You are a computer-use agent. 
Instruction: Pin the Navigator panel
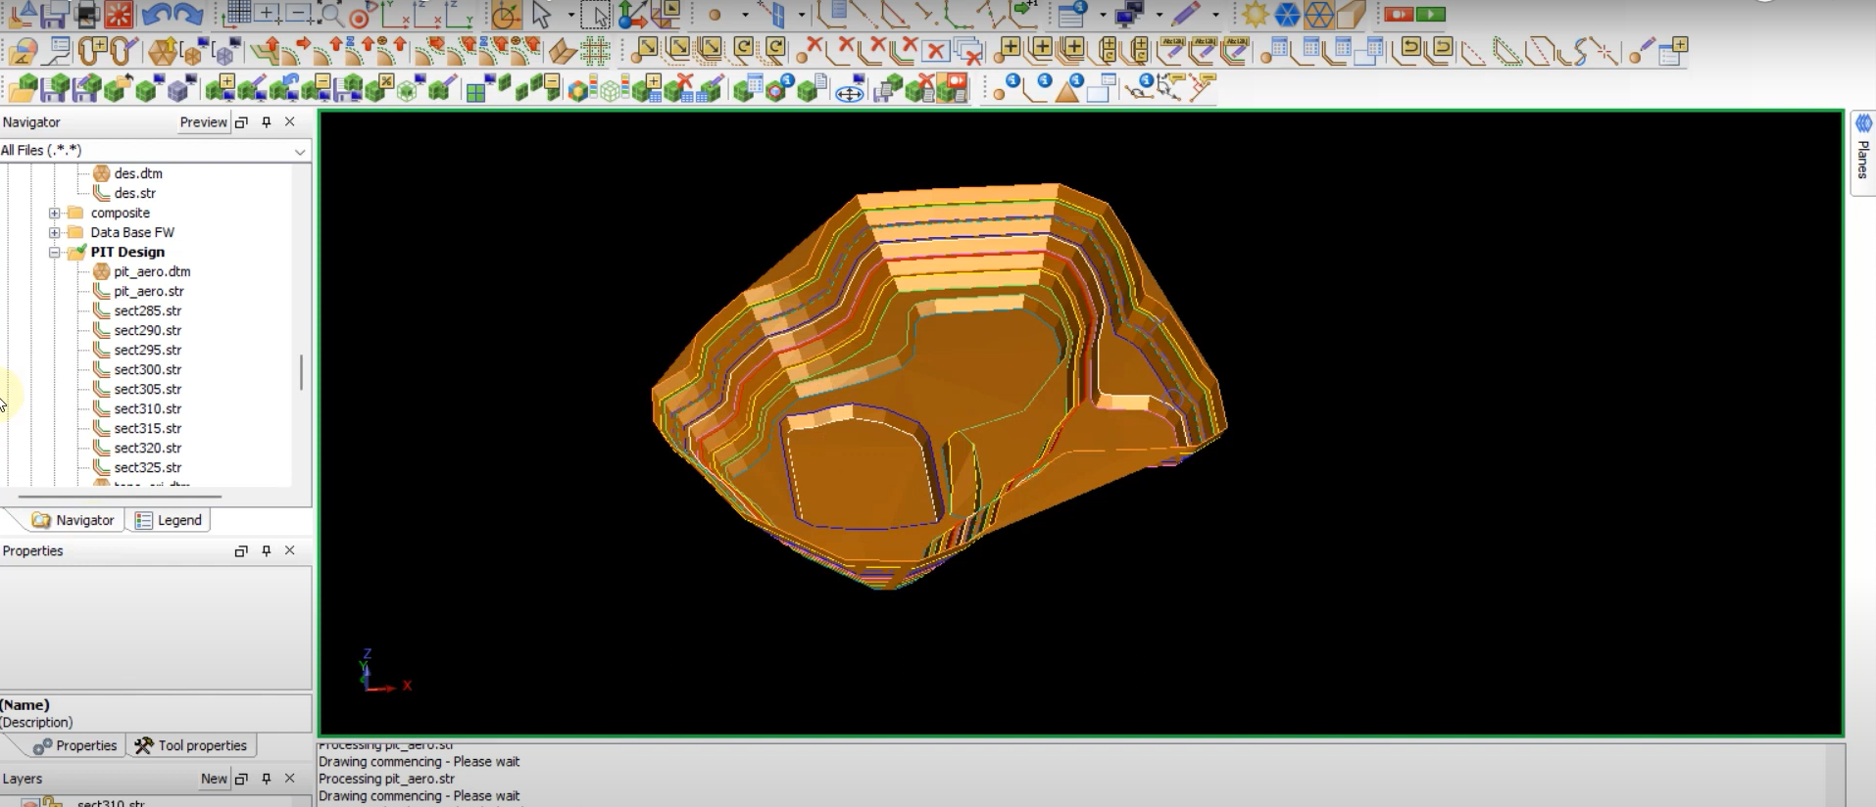pyautogui.click(x=266, y=122)
